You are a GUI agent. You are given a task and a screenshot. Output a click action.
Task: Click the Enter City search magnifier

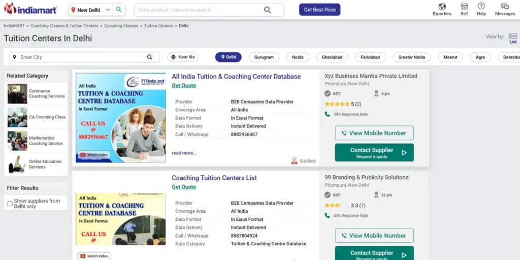pos(150,57)
